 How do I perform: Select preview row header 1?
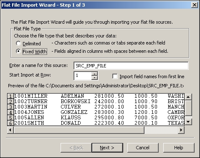click(x=10, y=96)
